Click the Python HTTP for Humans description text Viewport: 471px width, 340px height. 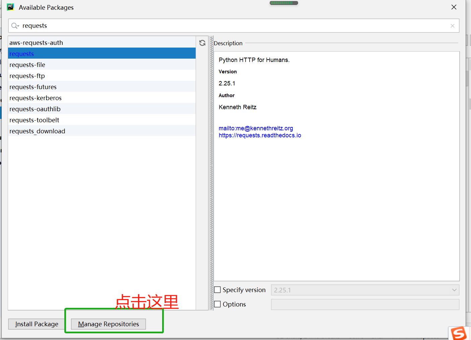[x=254, y=60]
